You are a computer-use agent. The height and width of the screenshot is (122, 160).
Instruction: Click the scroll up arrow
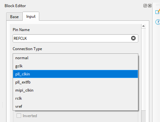143,26
